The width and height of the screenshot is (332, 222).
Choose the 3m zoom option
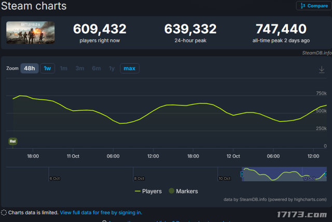click(x=80, y=68)
